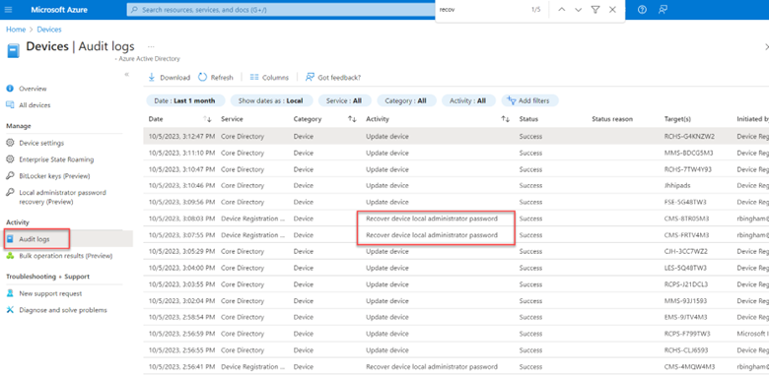
Task: Sort by the Activity column arrows
Action: click(505, 119)
